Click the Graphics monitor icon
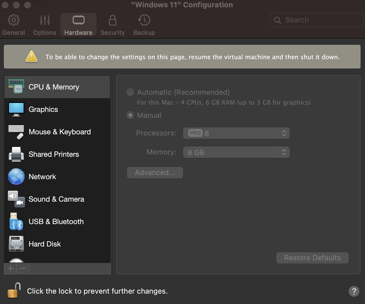The image size is (365, 304). [16, 109]
